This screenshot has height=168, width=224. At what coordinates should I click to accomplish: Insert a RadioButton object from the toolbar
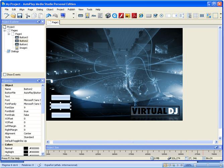pyautogui.click(x=162, y=16)
